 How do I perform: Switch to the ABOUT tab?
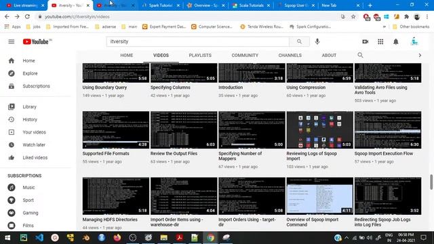329,56
